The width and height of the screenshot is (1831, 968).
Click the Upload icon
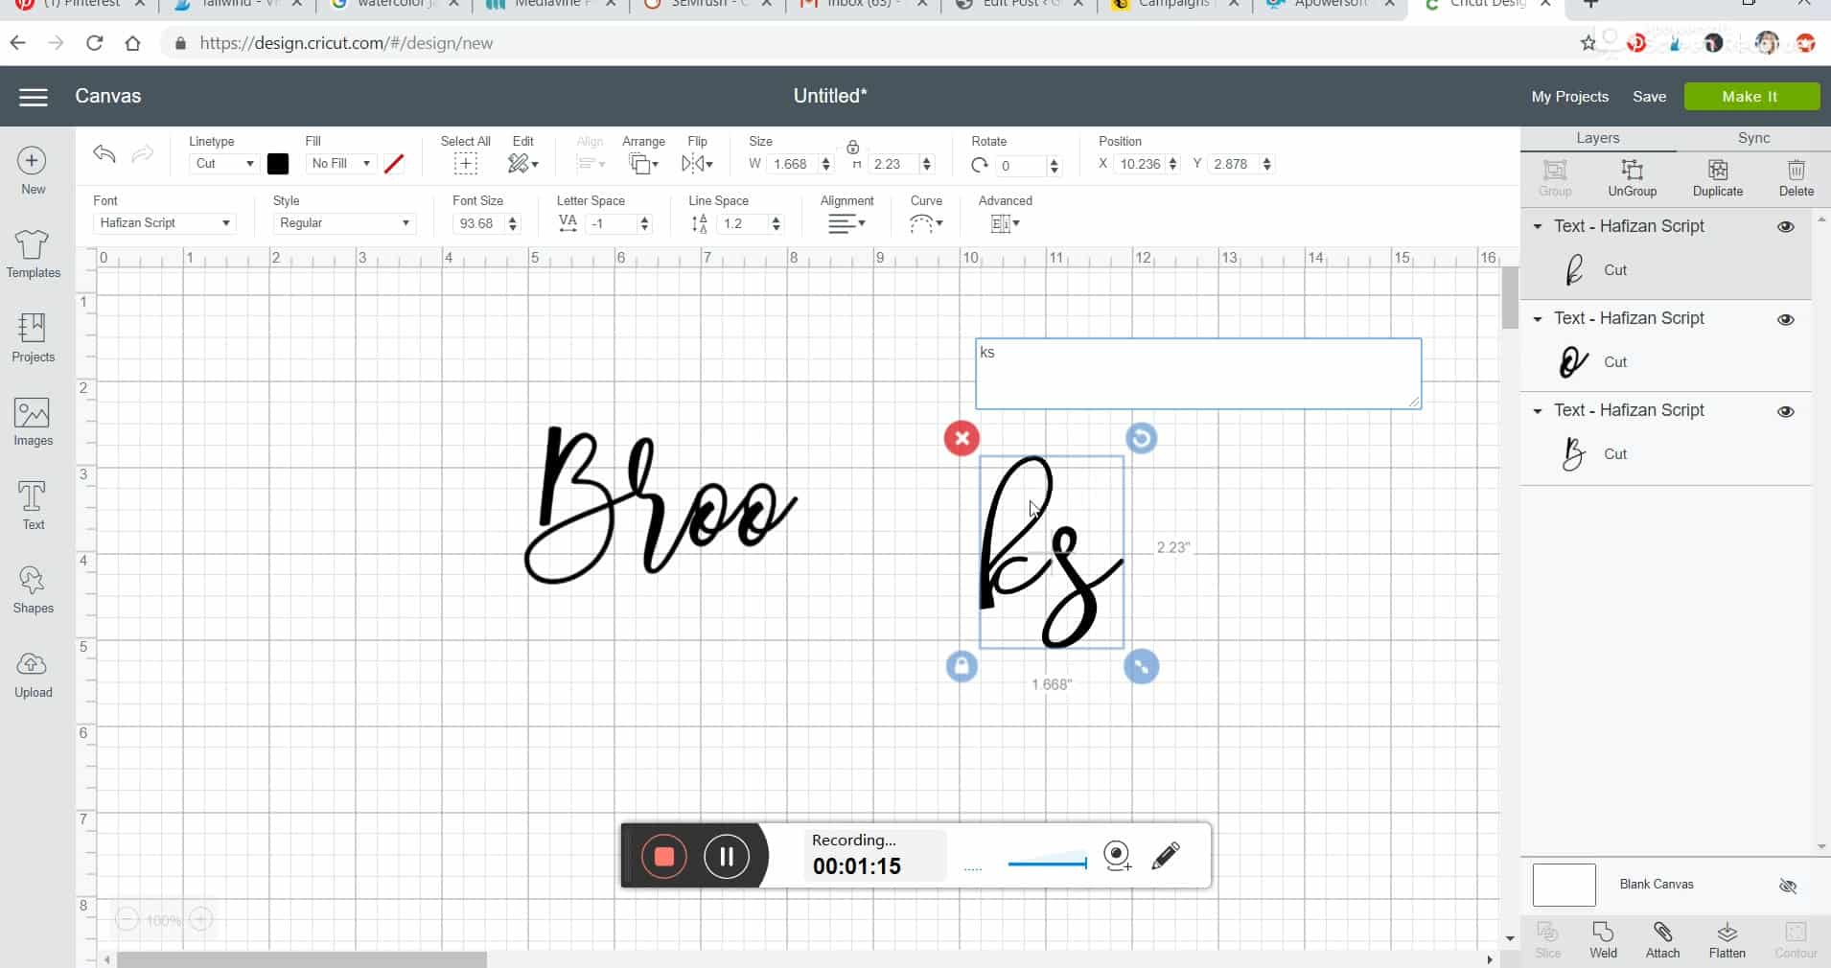(33, 664)
